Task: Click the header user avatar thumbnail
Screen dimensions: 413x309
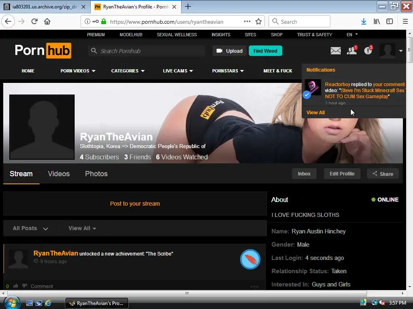Action: pos(387,51)
